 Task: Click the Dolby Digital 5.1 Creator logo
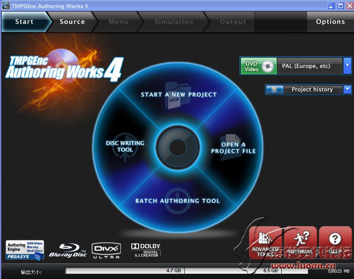[x=146, y=250]
